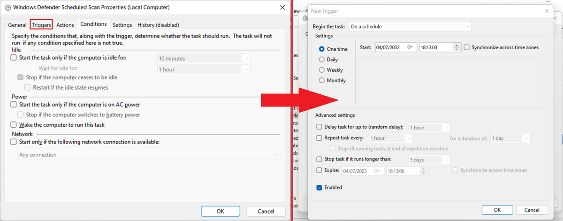Expand the Any connection dropdown
This screenshot has width=563, height=221.
click(148, 155)
